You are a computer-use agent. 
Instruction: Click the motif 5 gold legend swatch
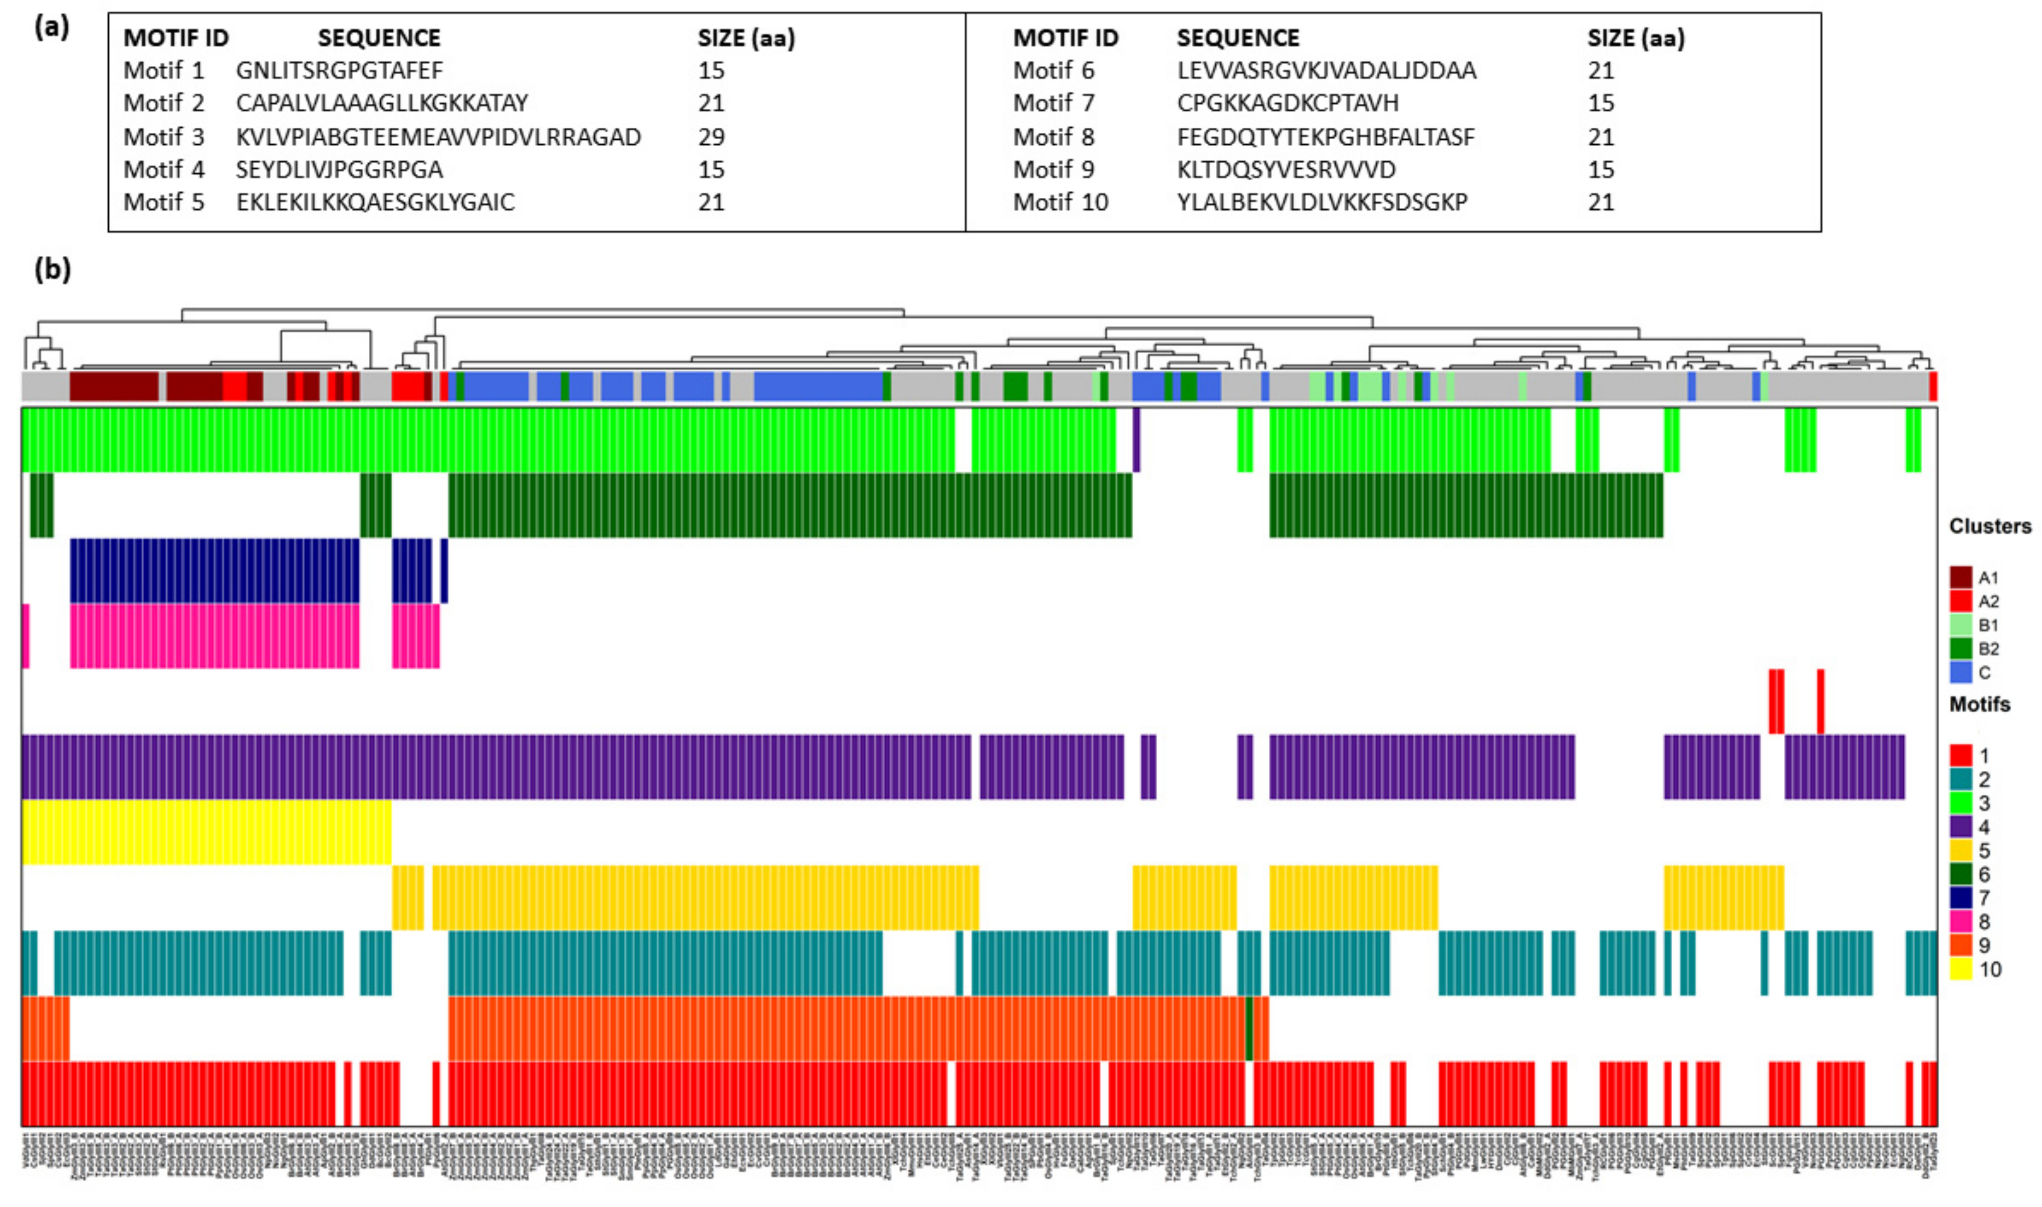[1961, 851]
